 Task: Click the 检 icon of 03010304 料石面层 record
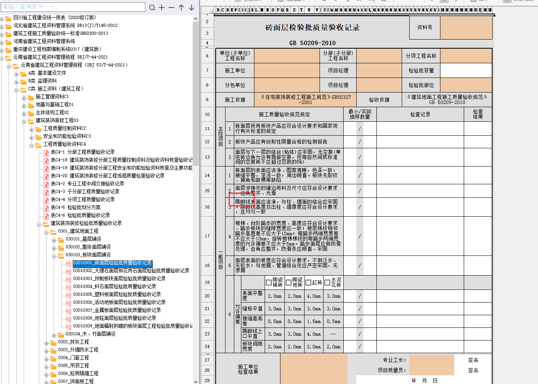(x=69, y=287)
